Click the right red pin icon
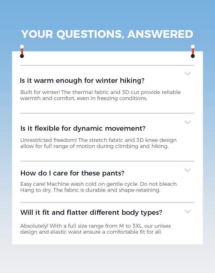Viewport: 215px width, 273px height. (x=193, y=51)
